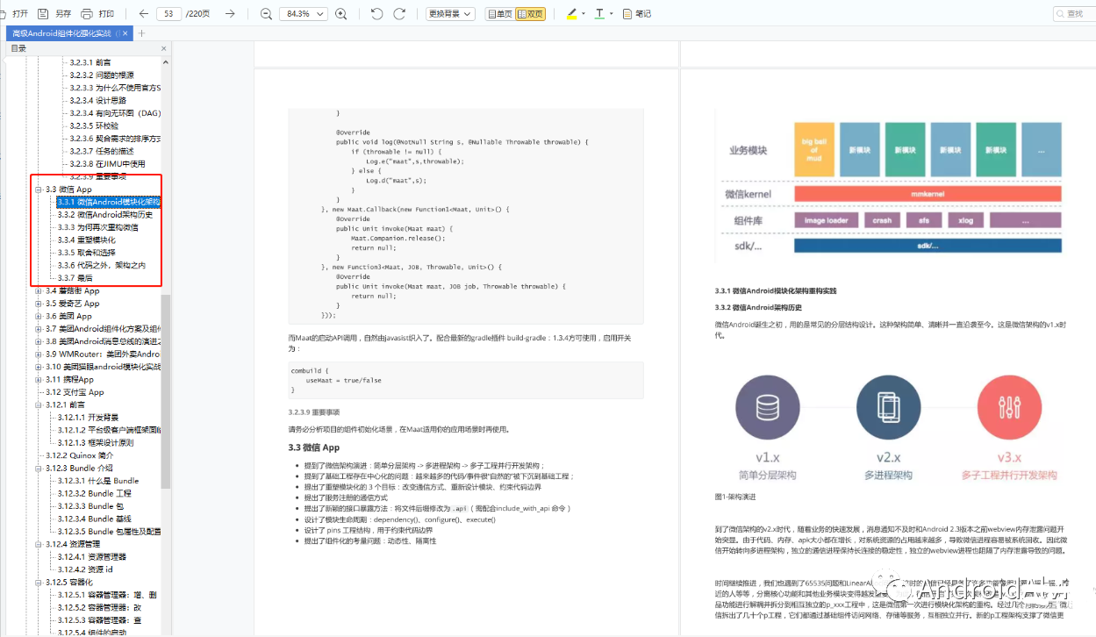Open outline entry 3.3.6 代码之外，架构之内
Screen dimensions: 1096x637
102,265
